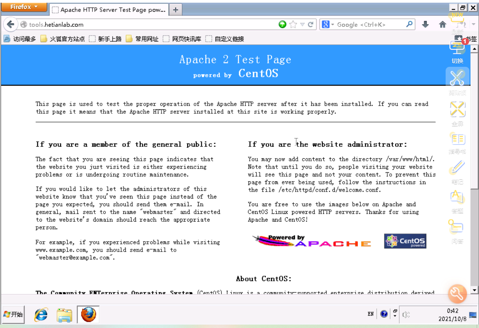Open the 访问最多 bookmarks item

(x=20, y=39)
